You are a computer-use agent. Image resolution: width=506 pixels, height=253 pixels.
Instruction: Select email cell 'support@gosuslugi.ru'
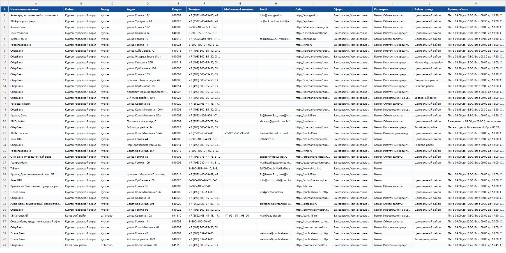point(276,157)
